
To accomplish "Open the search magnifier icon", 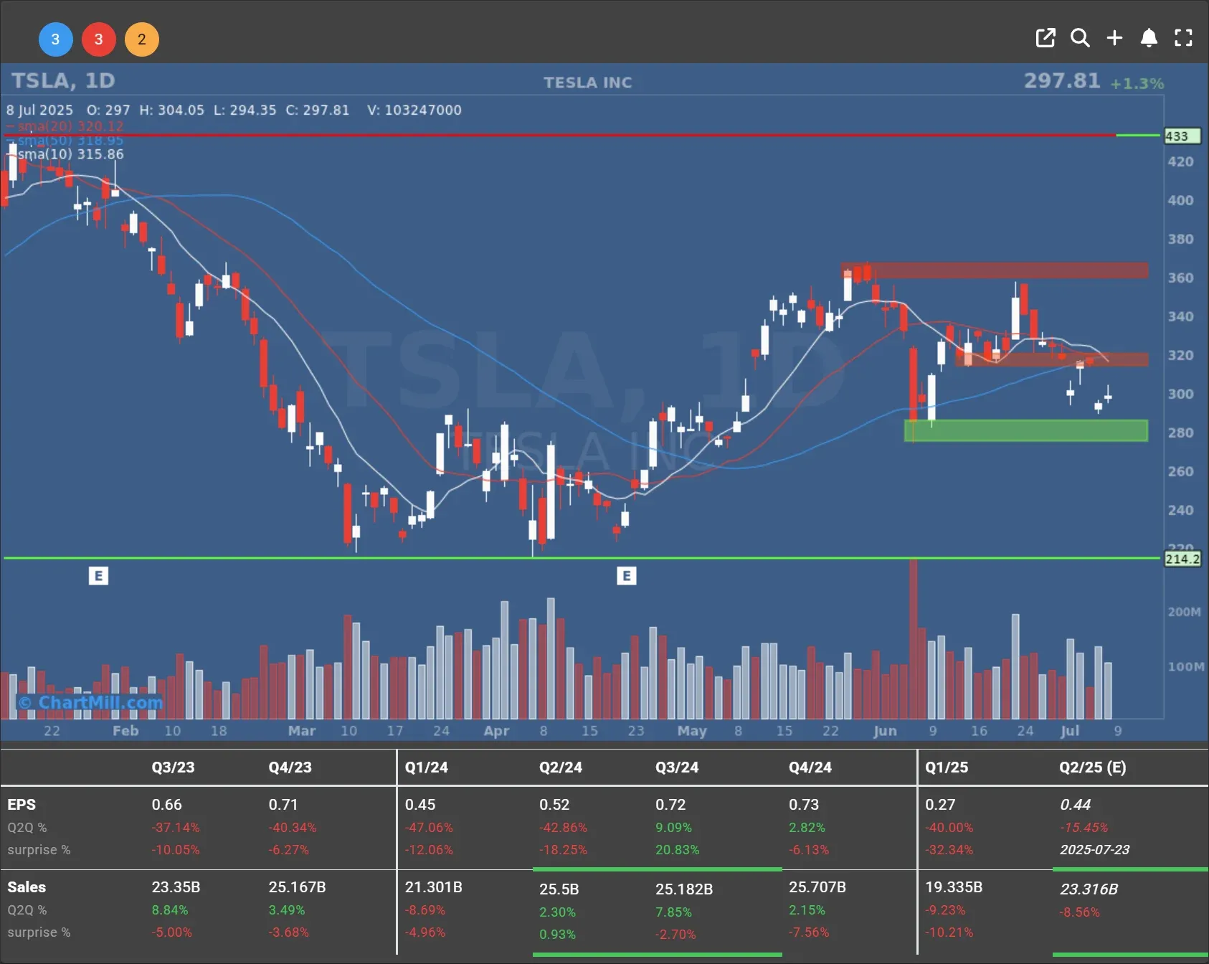I will [x=1080, y=38].
